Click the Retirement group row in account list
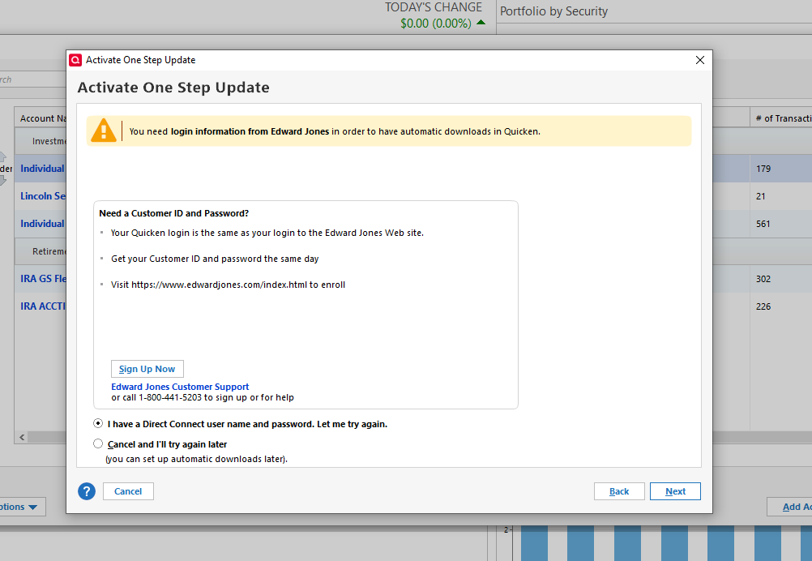This screenshot has height=561, width=812. click(x=41, y=251)
